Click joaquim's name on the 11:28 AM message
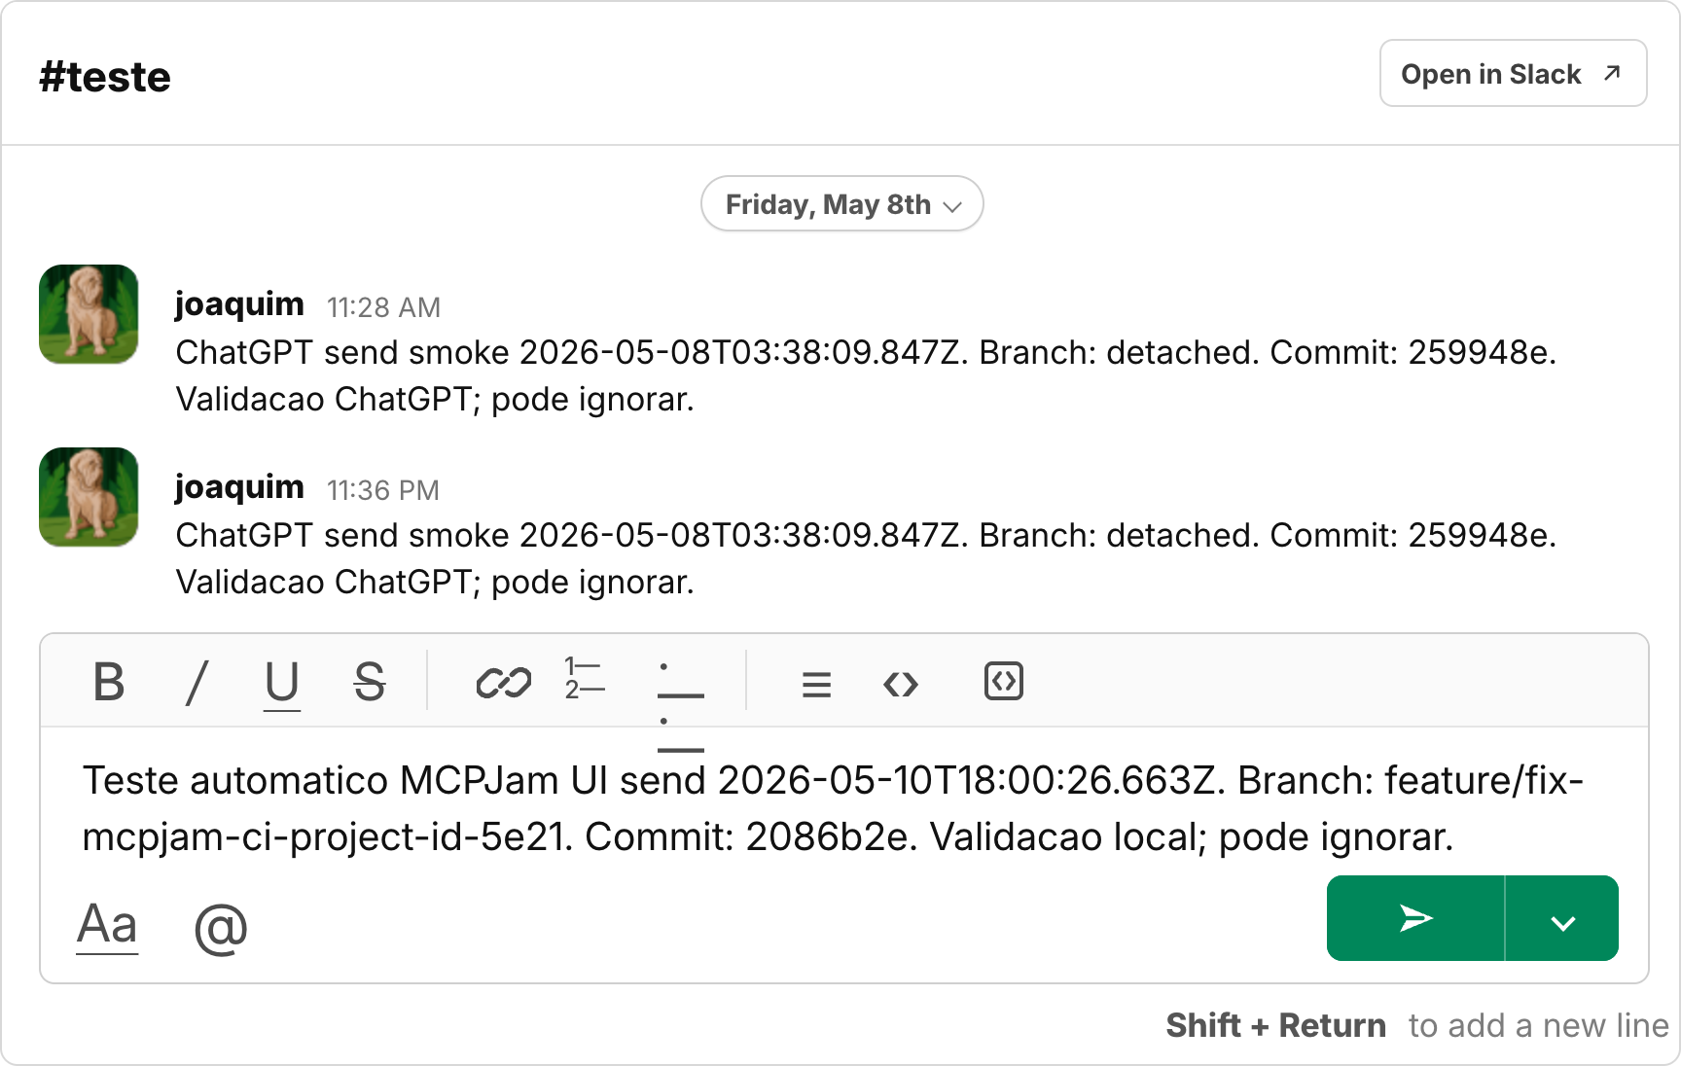This screenshot has width=1681, height=1066. click(239, 305)
